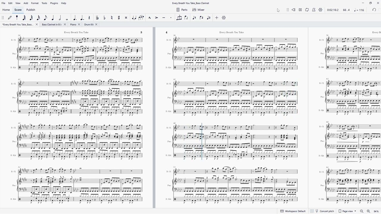This screenshot has height=214, width=381.
Task: Open the Add plus menu in note toolbar
Action: pos(217,18)
